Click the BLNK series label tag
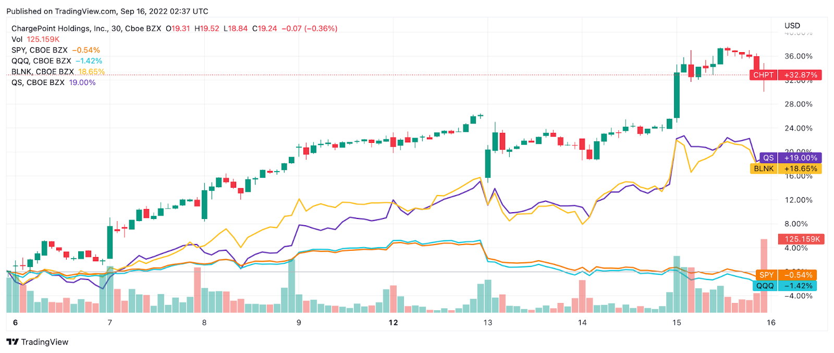Screen dimensions: 834x353 point(764,169)
